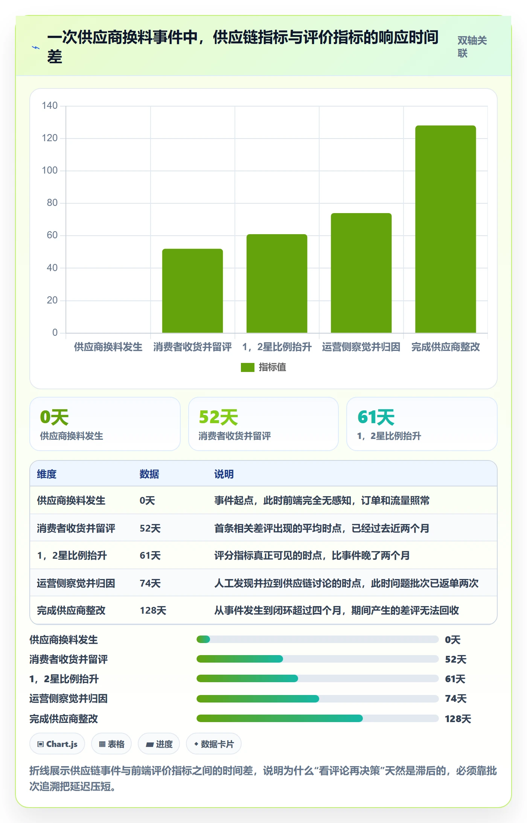
Task: Click the 消费者收货并留评 progress bar
Action: [317, 659]
